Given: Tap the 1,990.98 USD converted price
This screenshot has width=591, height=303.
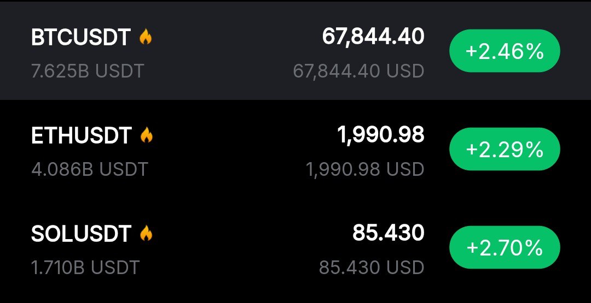Looking at the screenshot, I should click(x=365, y=169).
